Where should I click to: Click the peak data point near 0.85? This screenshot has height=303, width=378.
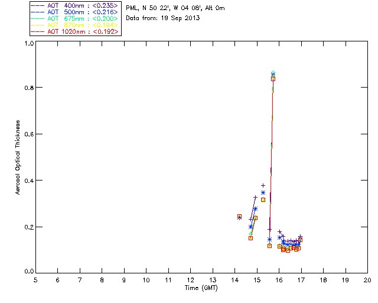click(x=273, y=76)
